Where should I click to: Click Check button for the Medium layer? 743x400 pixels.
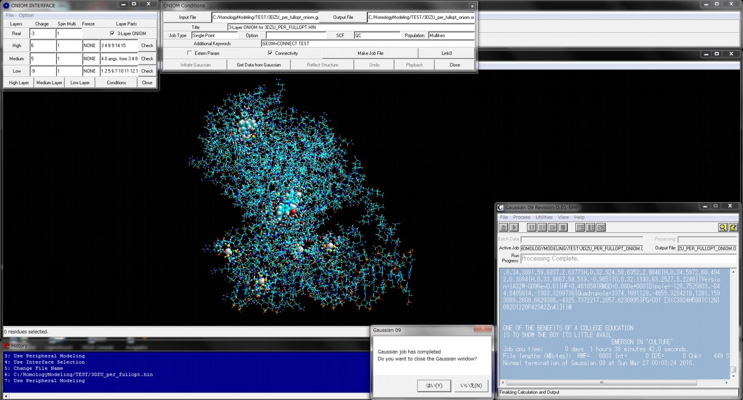pos(147,58)
